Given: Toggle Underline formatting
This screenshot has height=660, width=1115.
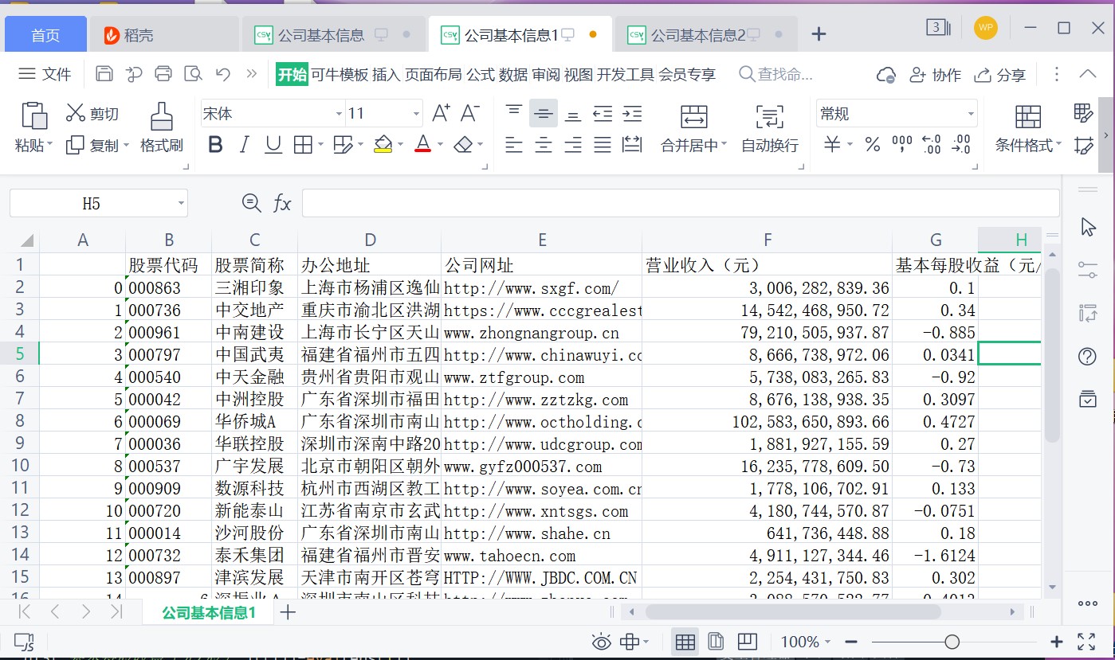Looking at the screenshot, I should point(273,145).
